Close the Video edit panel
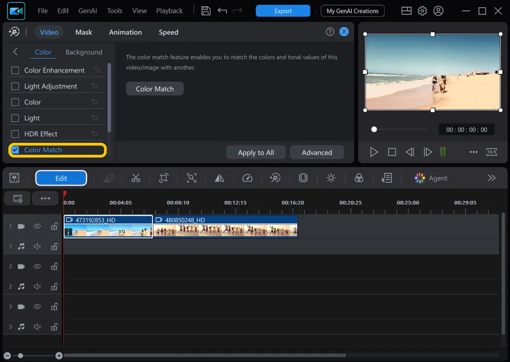Screen dimensions: 510x362 [344, 32]
